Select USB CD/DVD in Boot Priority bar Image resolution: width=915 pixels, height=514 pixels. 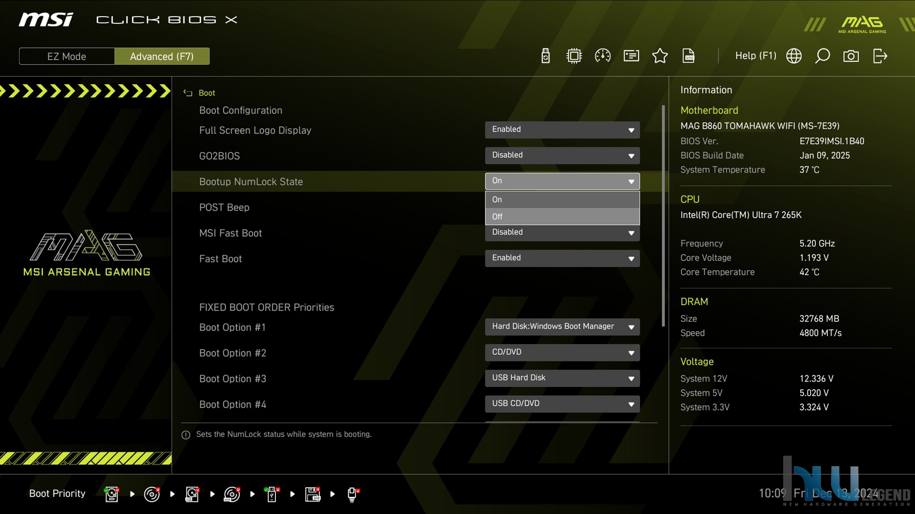(232, 494)
